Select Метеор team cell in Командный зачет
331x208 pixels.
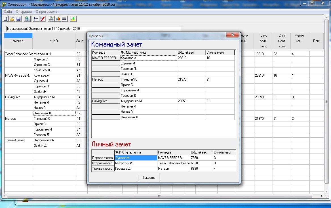pyautogui.click(x=106, y=79)
